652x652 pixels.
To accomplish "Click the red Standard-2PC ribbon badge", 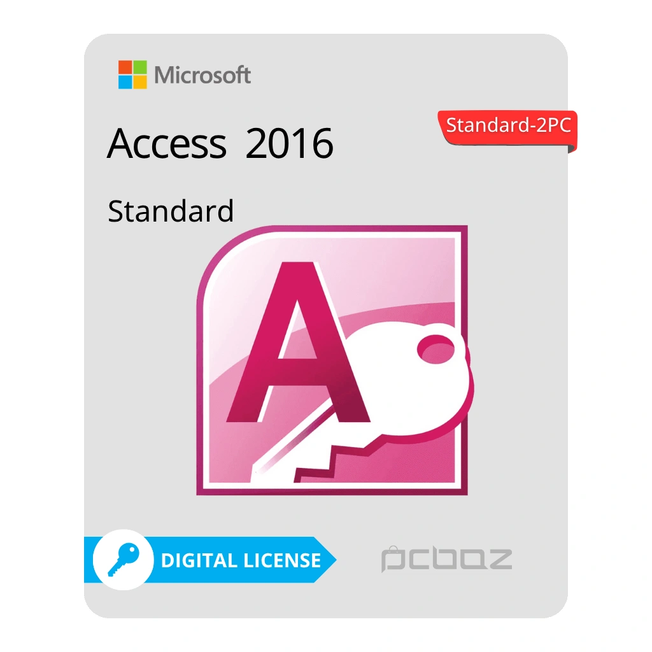I will click(x=507, y=130).
